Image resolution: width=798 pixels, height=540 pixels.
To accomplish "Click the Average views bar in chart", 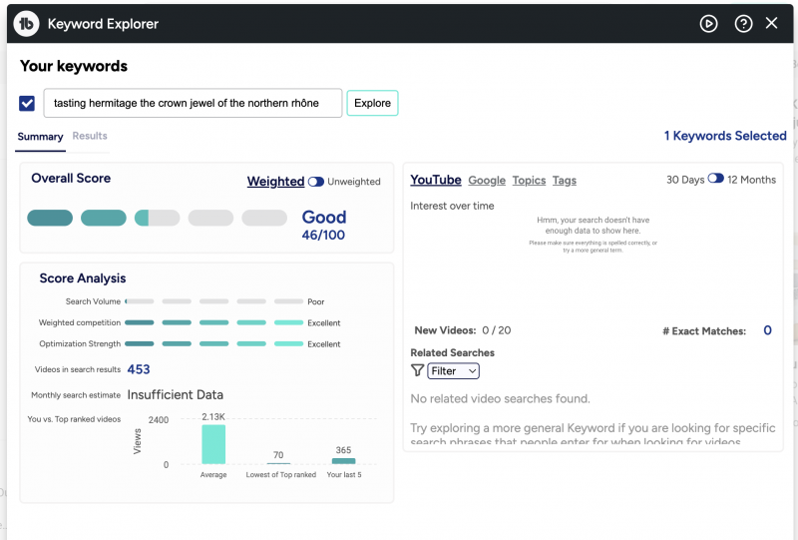I will coord(213,444).
